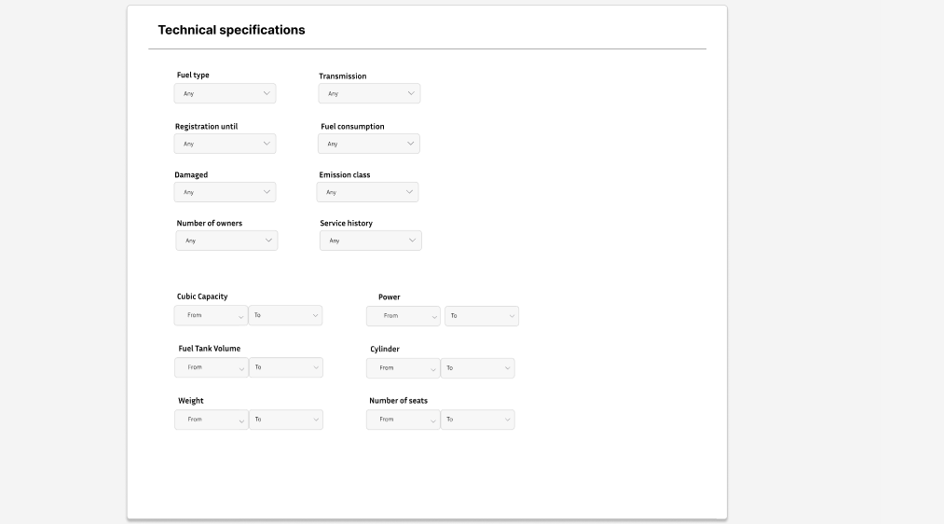The image size is (944, 524).
Task: Open Number of seats To dropdown
Action: click(477, 420)
